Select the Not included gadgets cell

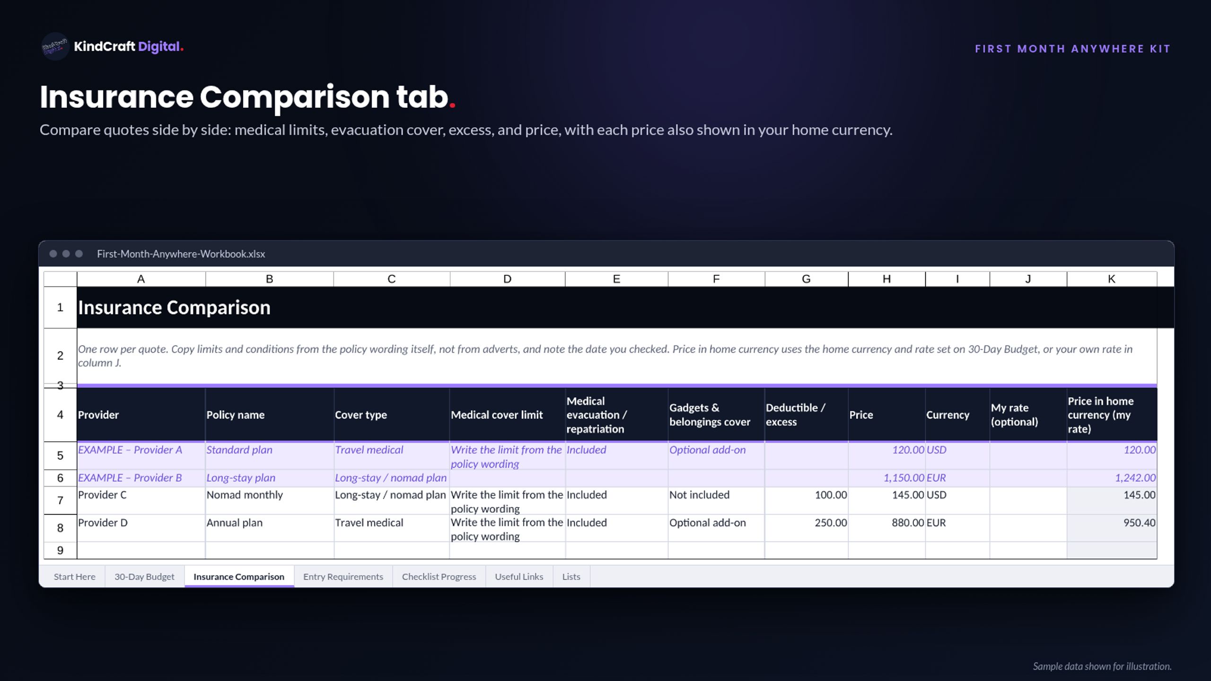pyautogui.click(x=716, y=501)
